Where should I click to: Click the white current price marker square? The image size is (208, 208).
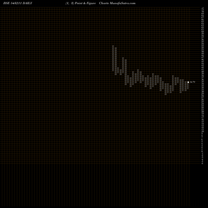[188, 82]
